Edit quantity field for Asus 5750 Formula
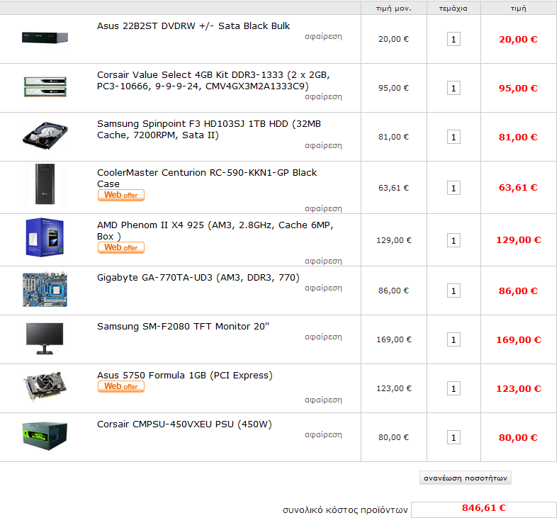Screen dimensions: 559x518 [453, 388]
